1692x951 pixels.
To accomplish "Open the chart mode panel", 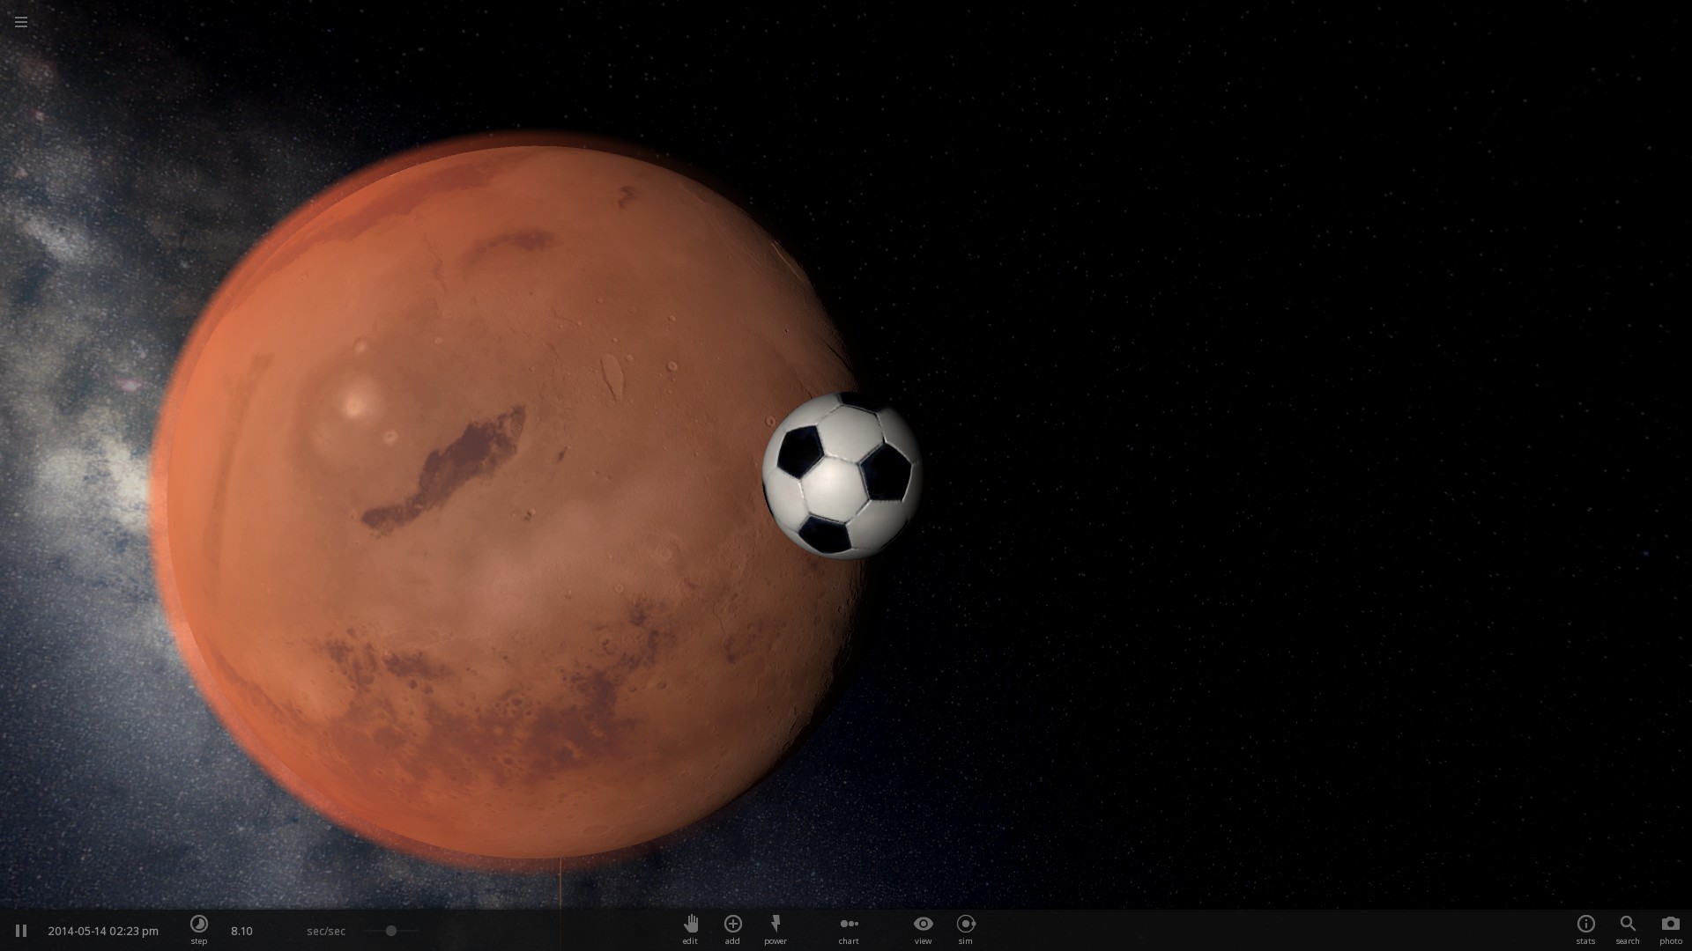I will pos(849,924).
